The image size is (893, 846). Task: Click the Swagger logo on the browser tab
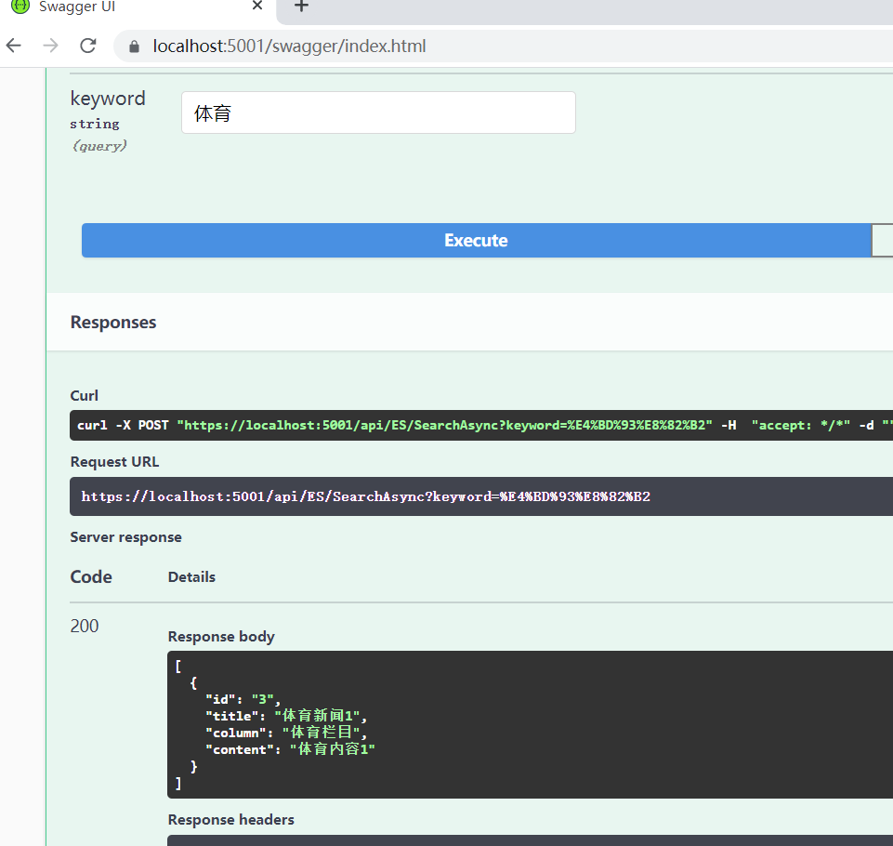pos(21,7)
